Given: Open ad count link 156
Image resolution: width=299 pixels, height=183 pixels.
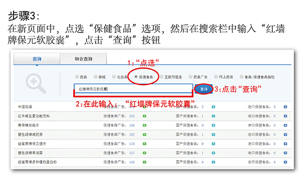Looking at the screenshot, I should (x=132, y=162).
